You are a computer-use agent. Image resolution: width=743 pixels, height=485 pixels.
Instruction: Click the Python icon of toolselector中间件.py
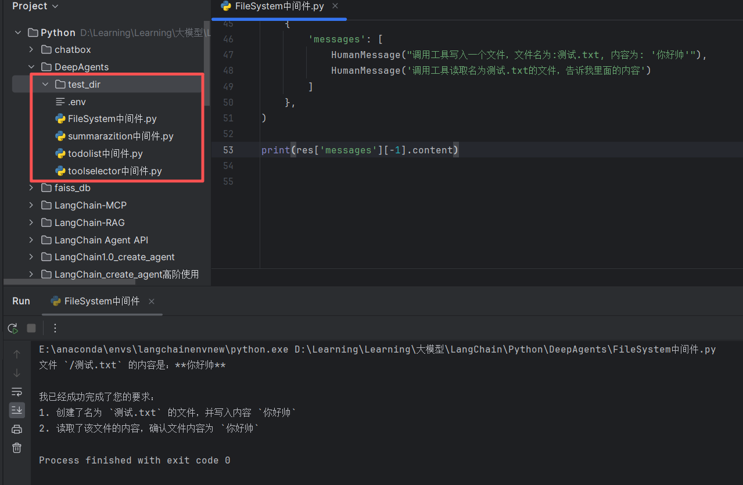60,171
